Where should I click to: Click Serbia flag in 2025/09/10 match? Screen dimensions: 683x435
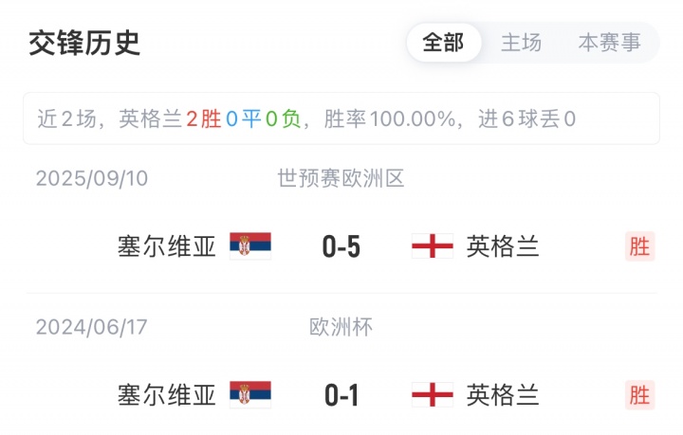[250, 246]
